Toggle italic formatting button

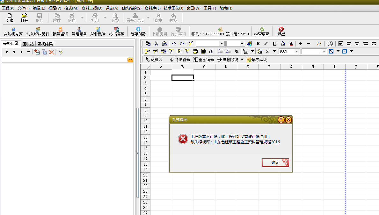266,44
